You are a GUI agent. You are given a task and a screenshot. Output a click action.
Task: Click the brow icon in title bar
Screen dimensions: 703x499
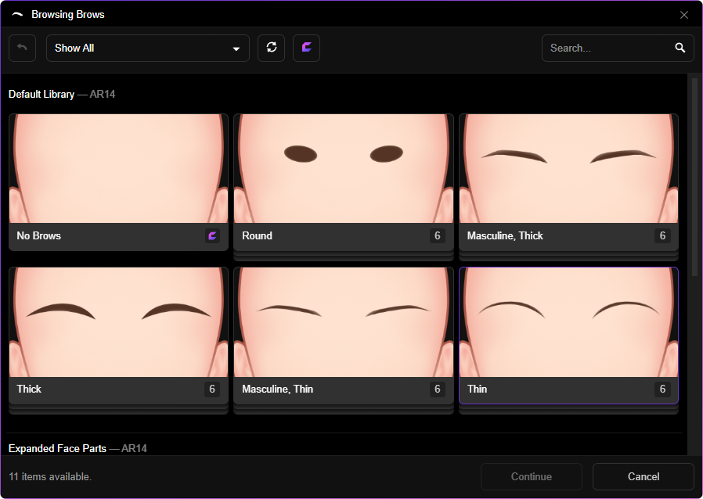point(17,14)
